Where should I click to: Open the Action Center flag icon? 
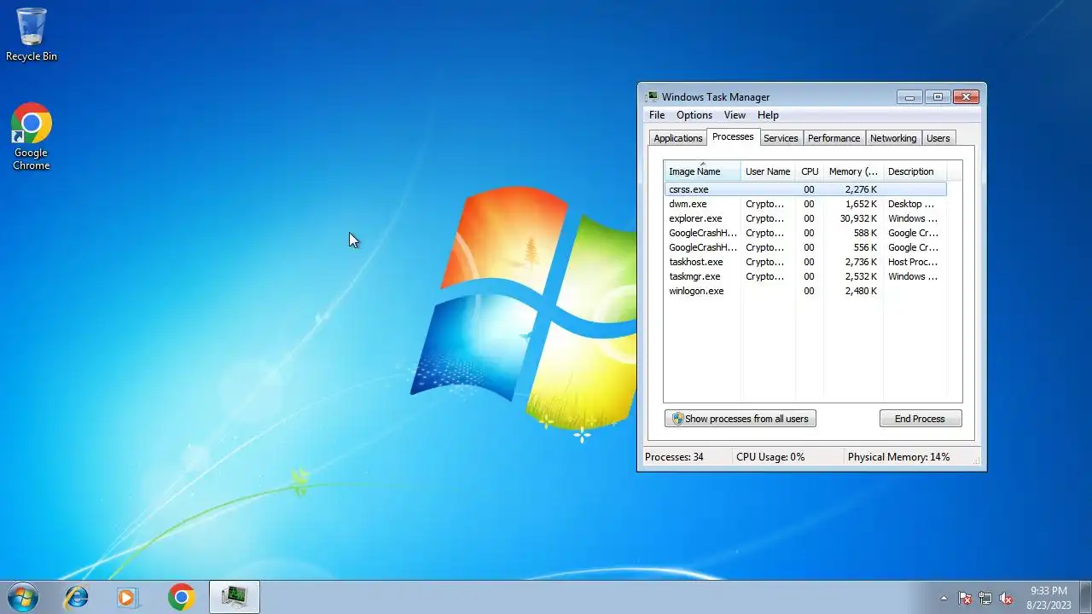pyautogui.click(x=965, y=598)
